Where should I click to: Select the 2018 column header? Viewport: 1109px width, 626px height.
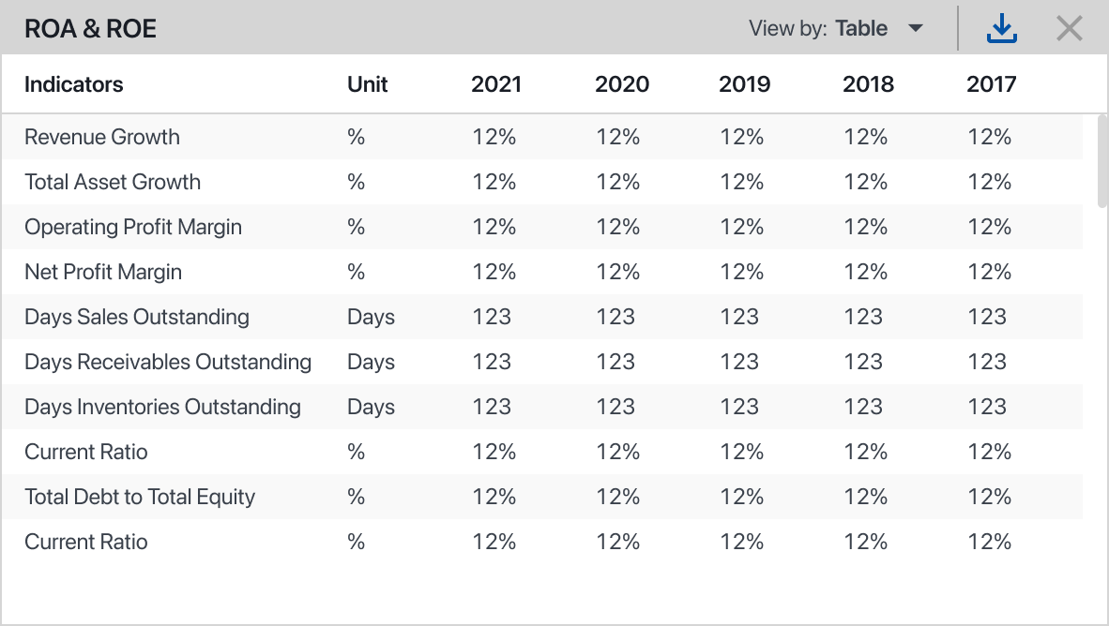pyautogui.click(x=868, y=84)
